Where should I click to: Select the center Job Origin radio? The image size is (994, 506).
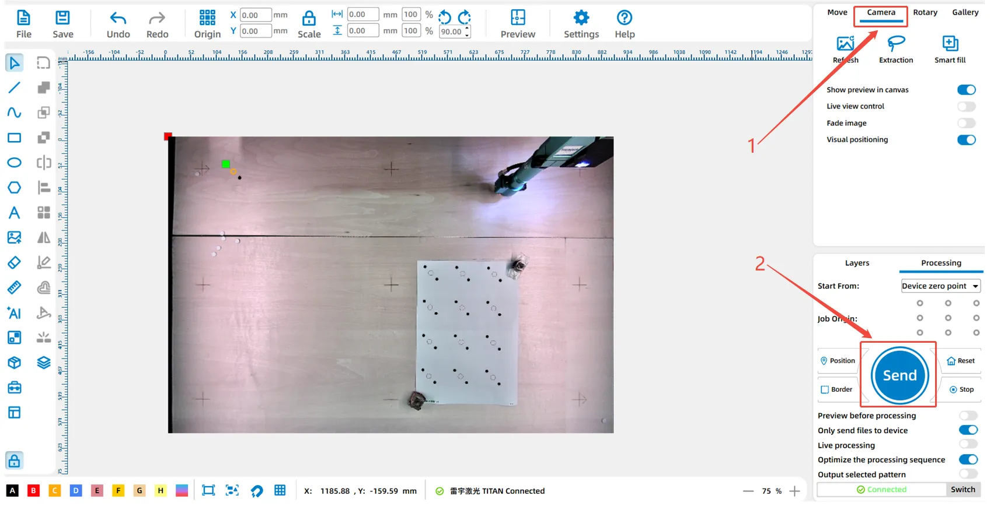[x=948, y=318]
